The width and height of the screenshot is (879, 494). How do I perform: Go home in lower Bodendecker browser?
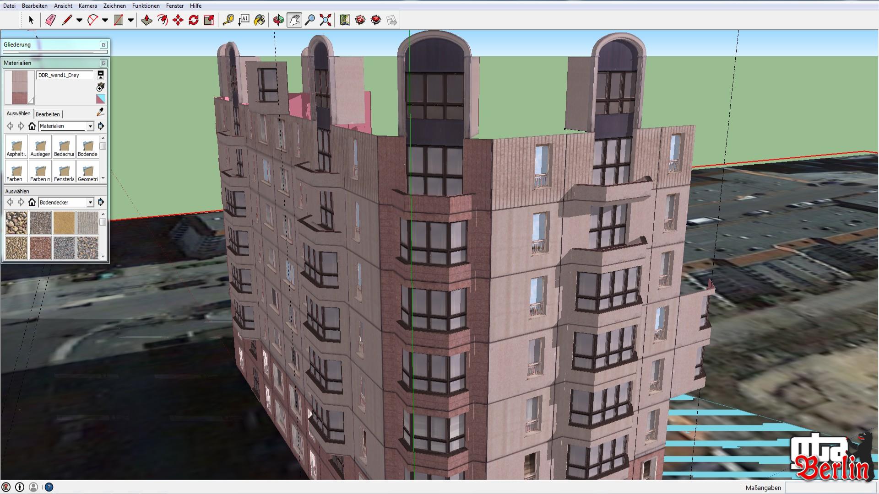point(32,202)
